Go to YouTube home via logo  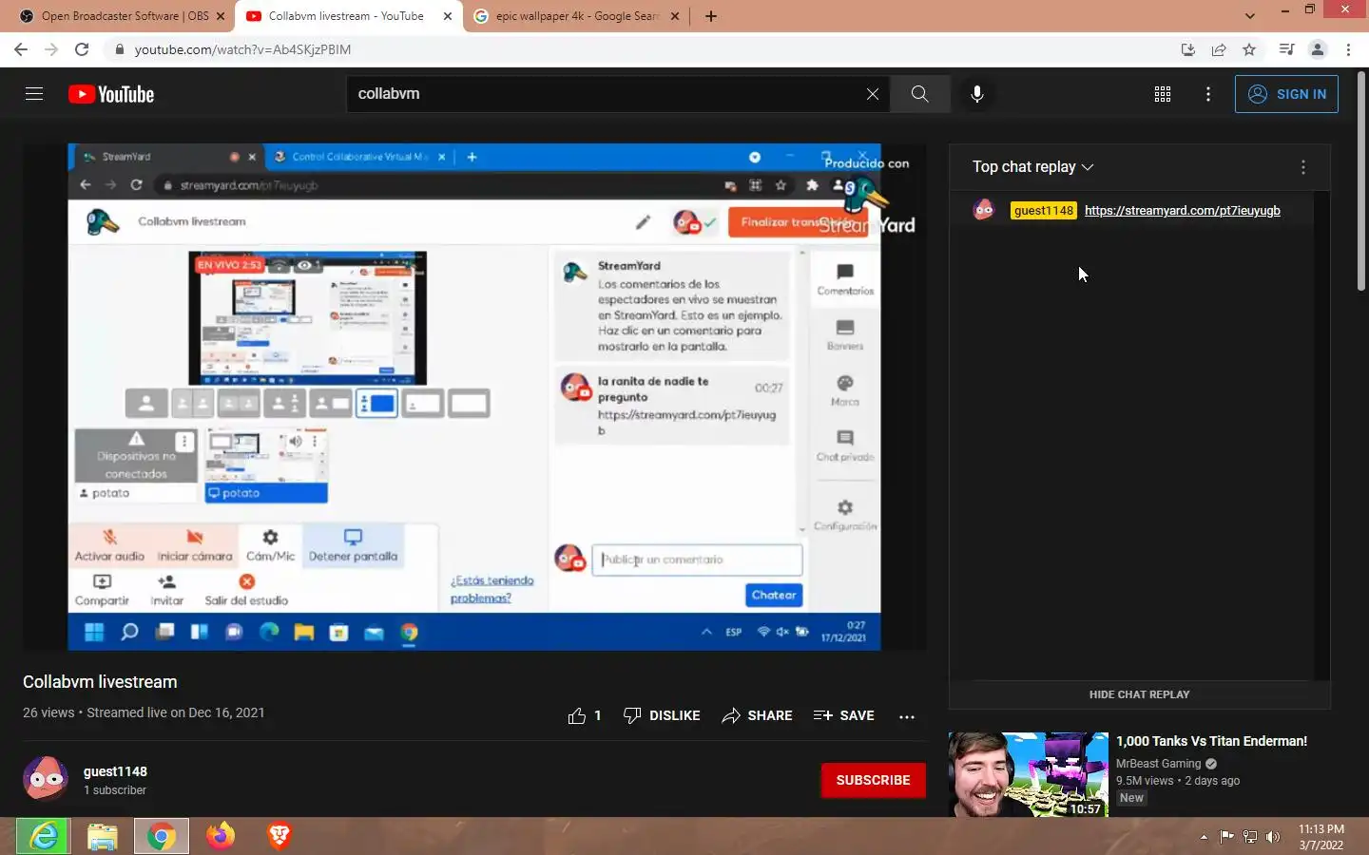pyautogui.click(x=111, y=94)
